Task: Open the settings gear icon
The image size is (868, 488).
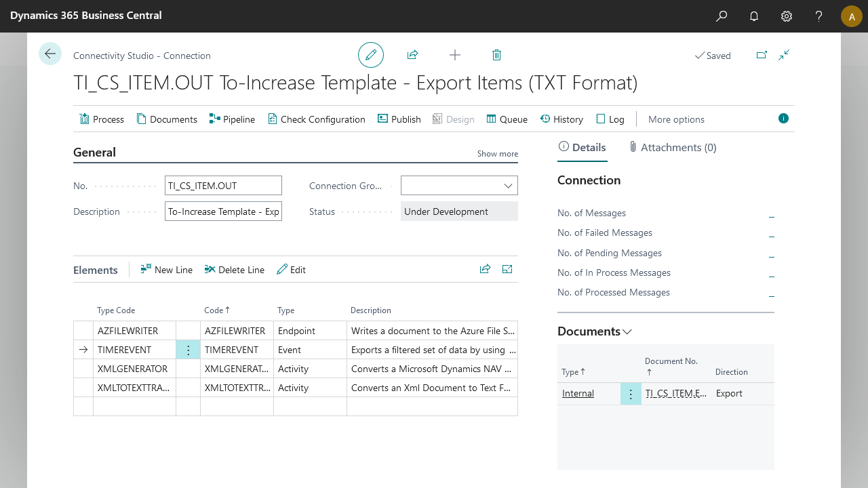Action: pyautogui.click(x=787, y=16)
